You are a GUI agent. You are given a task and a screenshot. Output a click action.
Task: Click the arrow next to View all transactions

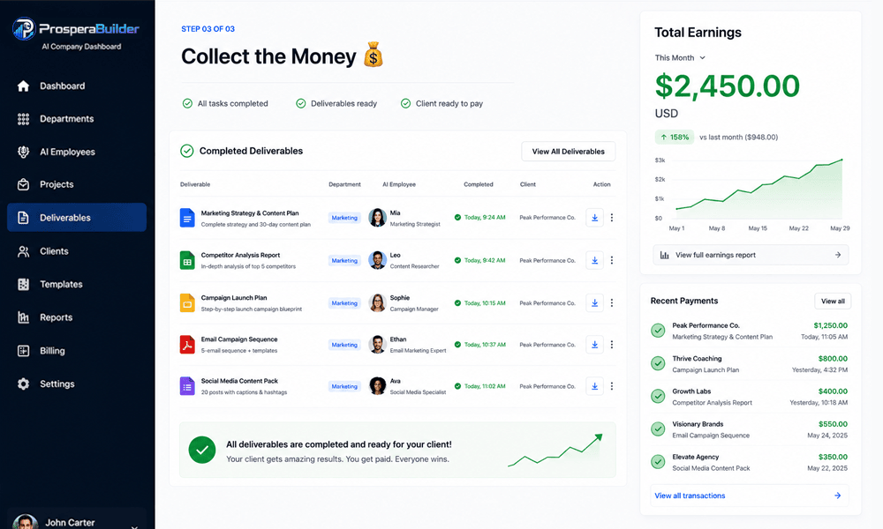[837, 495]
